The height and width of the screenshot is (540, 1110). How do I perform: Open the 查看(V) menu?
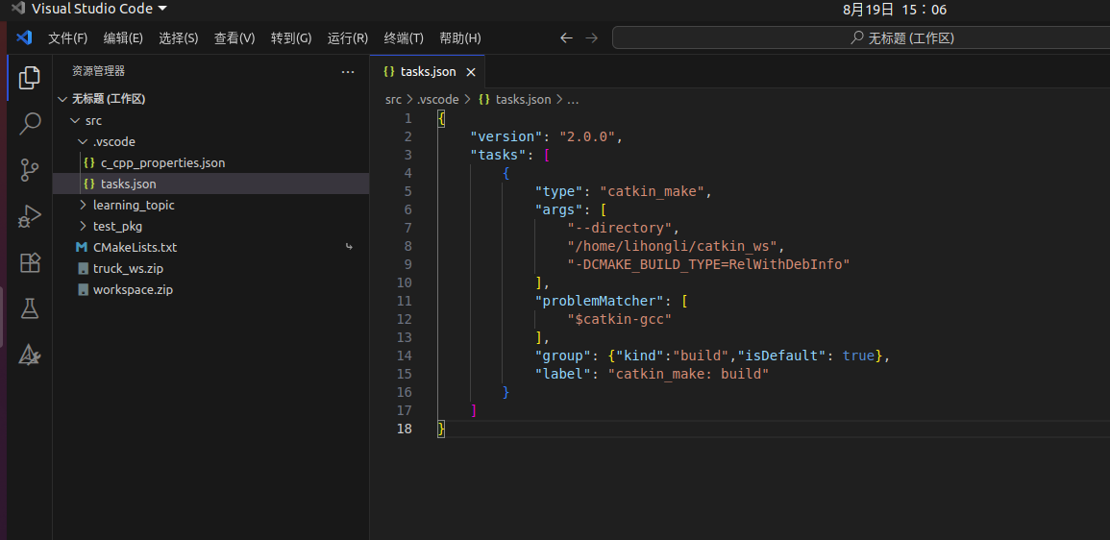(234, 38)
